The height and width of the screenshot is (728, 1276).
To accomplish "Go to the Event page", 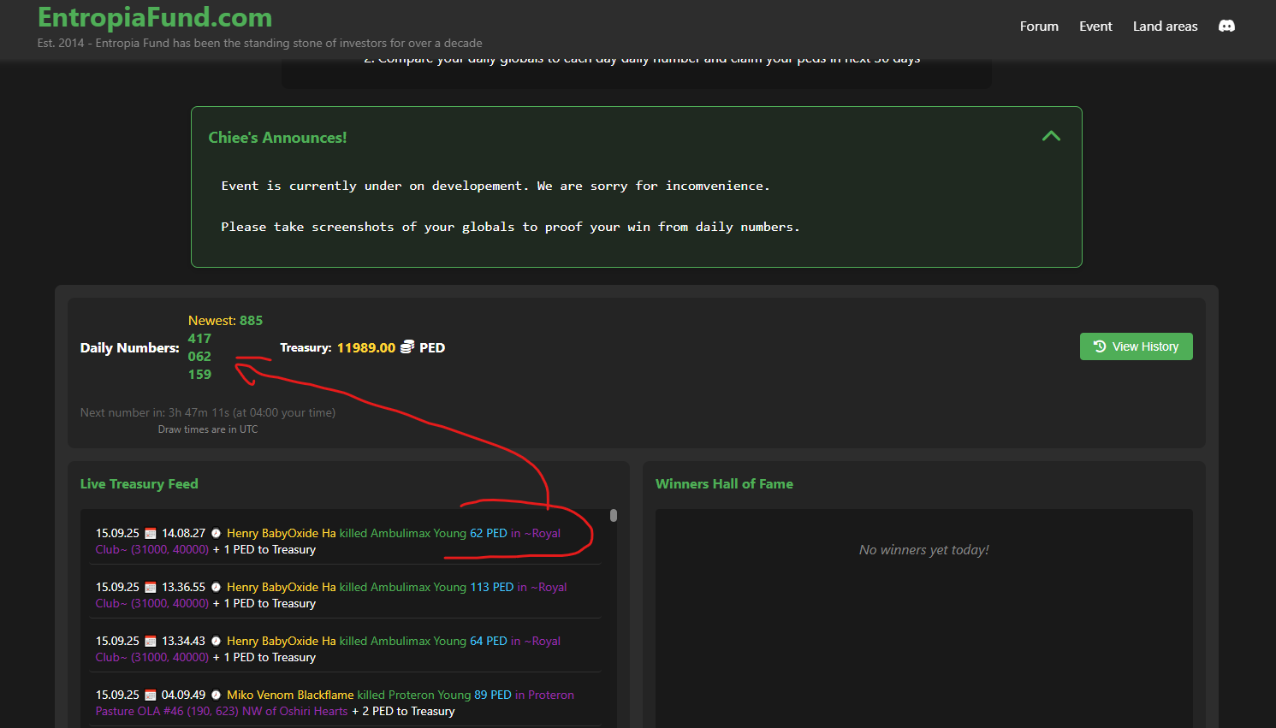I will [1095, 27].
